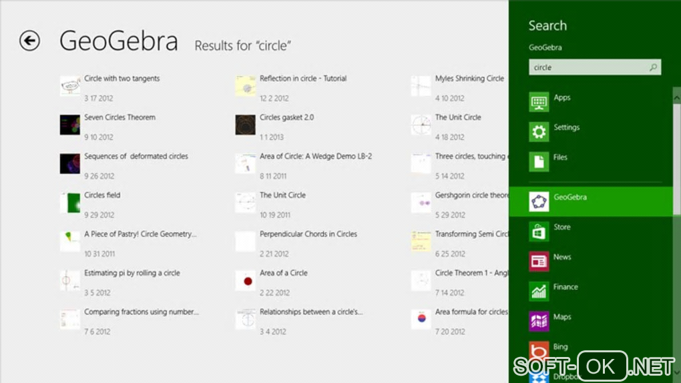Open 'Circles gasket 2.0' thumbnail
Viewport: 681px width, 383px height.
click(246, 125)
